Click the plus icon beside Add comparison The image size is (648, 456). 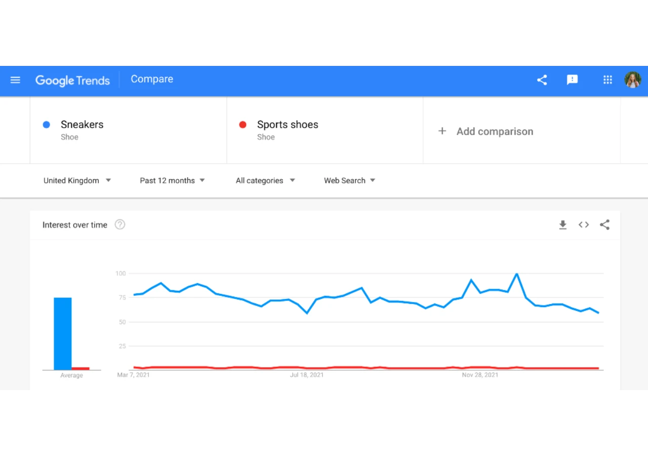click(442, 131)
